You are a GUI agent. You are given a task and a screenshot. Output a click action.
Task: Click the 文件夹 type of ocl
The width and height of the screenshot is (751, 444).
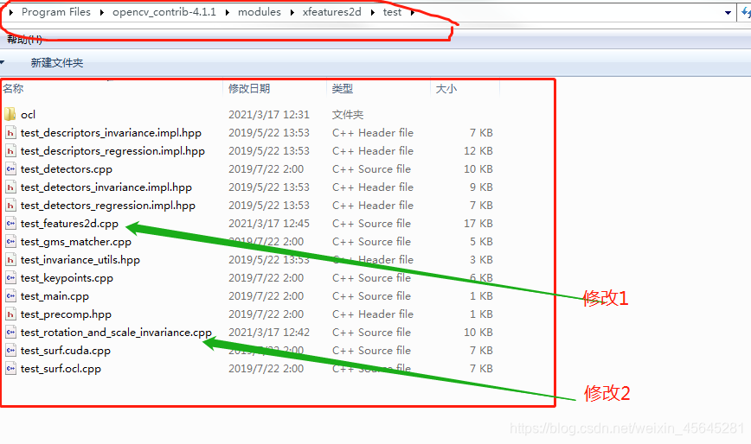pyautogui.click(x=348, y=115)
